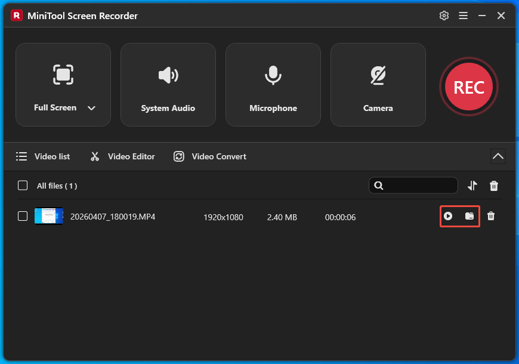Open the recording's containing folder
Image resolution: width=519 pixels, height=364 pixels.
469,216
